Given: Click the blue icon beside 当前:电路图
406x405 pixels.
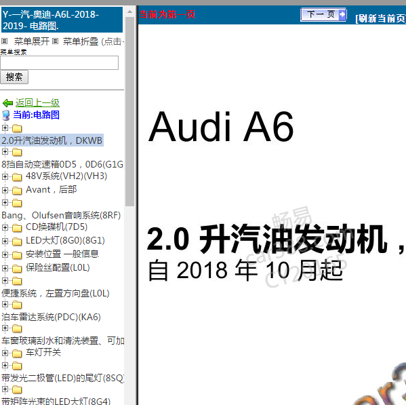Looking at the screenshot, I should (6, 115).
